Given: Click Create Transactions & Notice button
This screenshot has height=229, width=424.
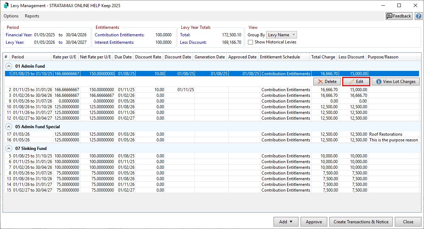Looking at the screenshot, I should pyautogui.click(x=361, y=222).
